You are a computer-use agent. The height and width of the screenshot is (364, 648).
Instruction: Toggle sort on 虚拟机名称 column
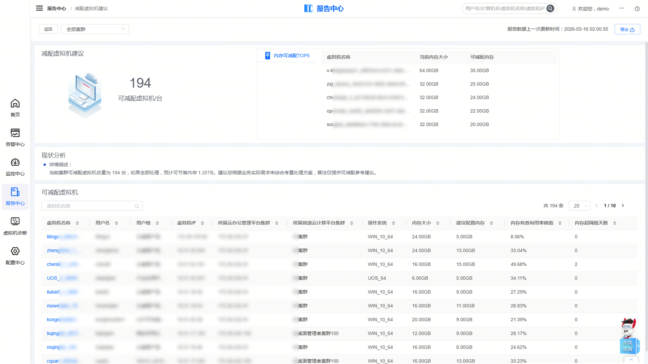point(77,223)
